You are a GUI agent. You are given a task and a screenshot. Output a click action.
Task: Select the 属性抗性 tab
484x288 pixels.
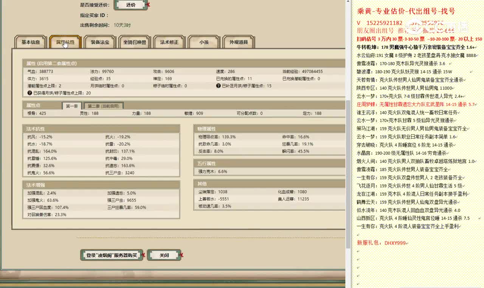click(65, 42)
